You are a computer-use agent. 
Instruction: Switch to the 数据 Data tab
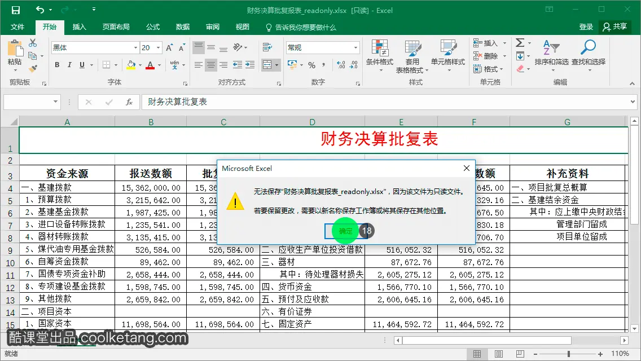183,27
